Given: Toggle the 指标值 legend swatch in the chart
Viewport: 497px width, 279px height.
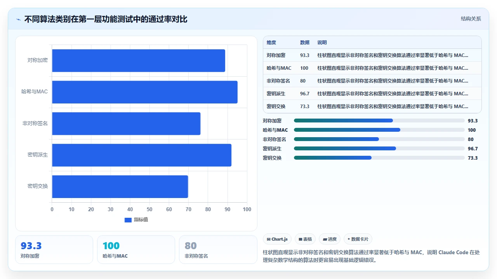Looking at the screenshot, I should coord(128,220).
